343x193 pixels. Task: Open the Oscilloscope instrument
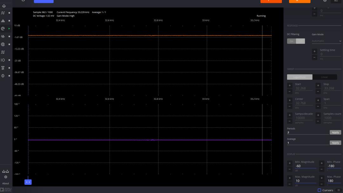[x=3, y=13]
